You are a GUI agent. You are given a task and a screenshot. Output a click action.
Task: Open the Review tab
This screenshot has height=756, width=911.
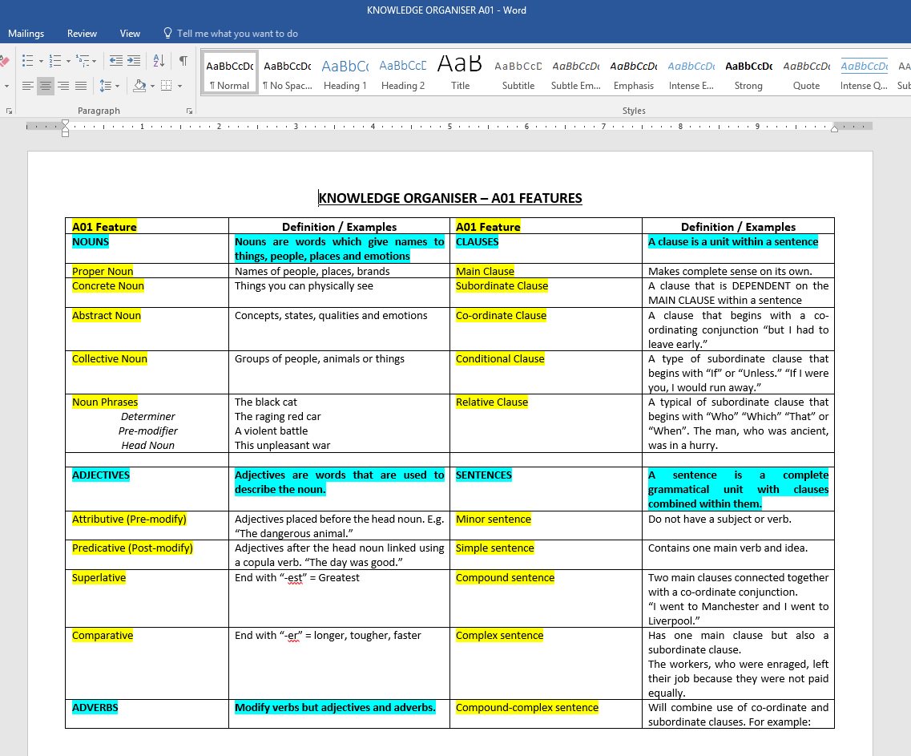[x=82, y=33]
